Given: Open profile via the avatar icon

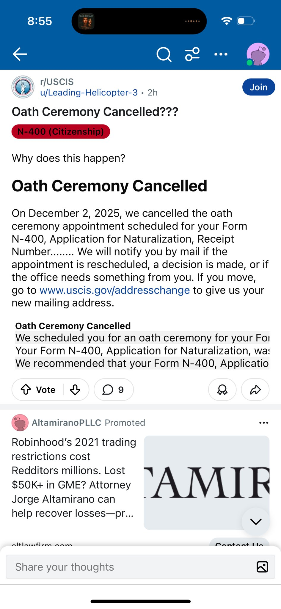Looking at the screenshot, I should [x=258, y=54].
